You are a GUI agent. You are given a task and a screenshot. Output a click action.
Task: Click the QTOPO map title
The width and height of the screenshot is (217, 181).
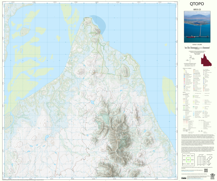[197, 4]
